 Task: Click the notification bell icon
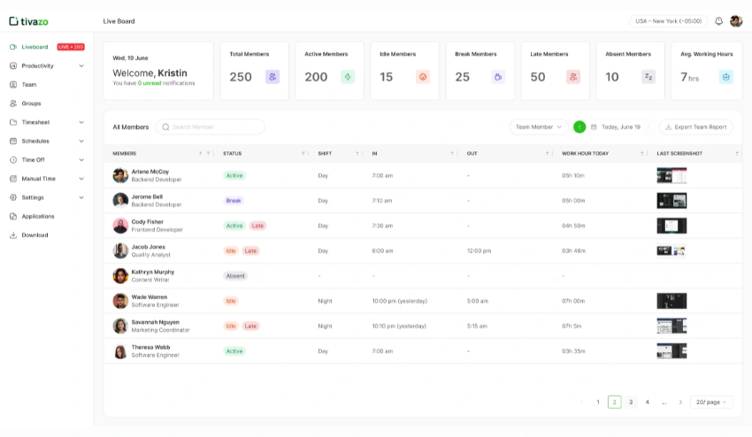coord(718,21)
